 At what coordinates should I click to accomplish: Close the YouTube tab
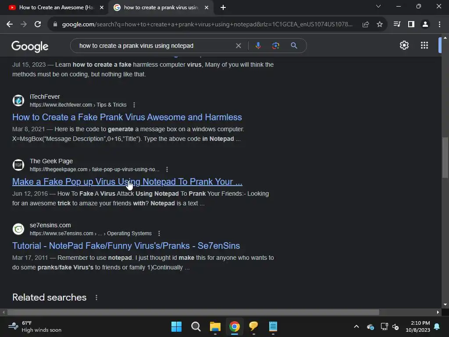[x=102, y=7]
